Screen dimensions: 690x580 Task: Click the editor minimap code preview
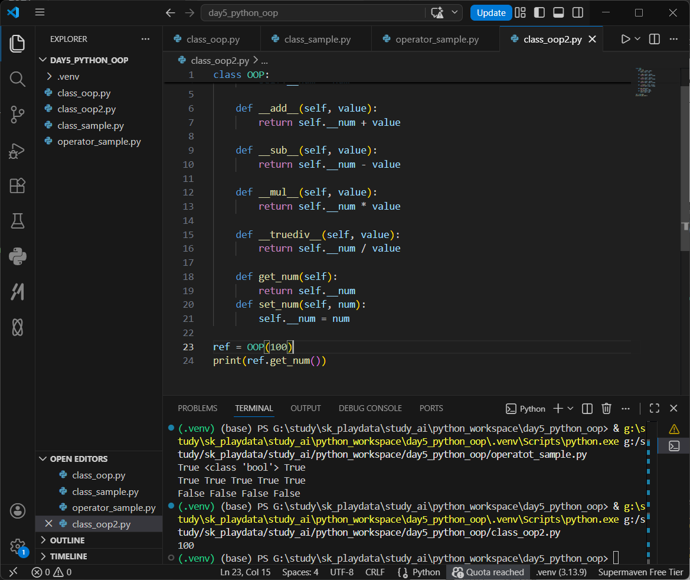click(x=645, y=82)
